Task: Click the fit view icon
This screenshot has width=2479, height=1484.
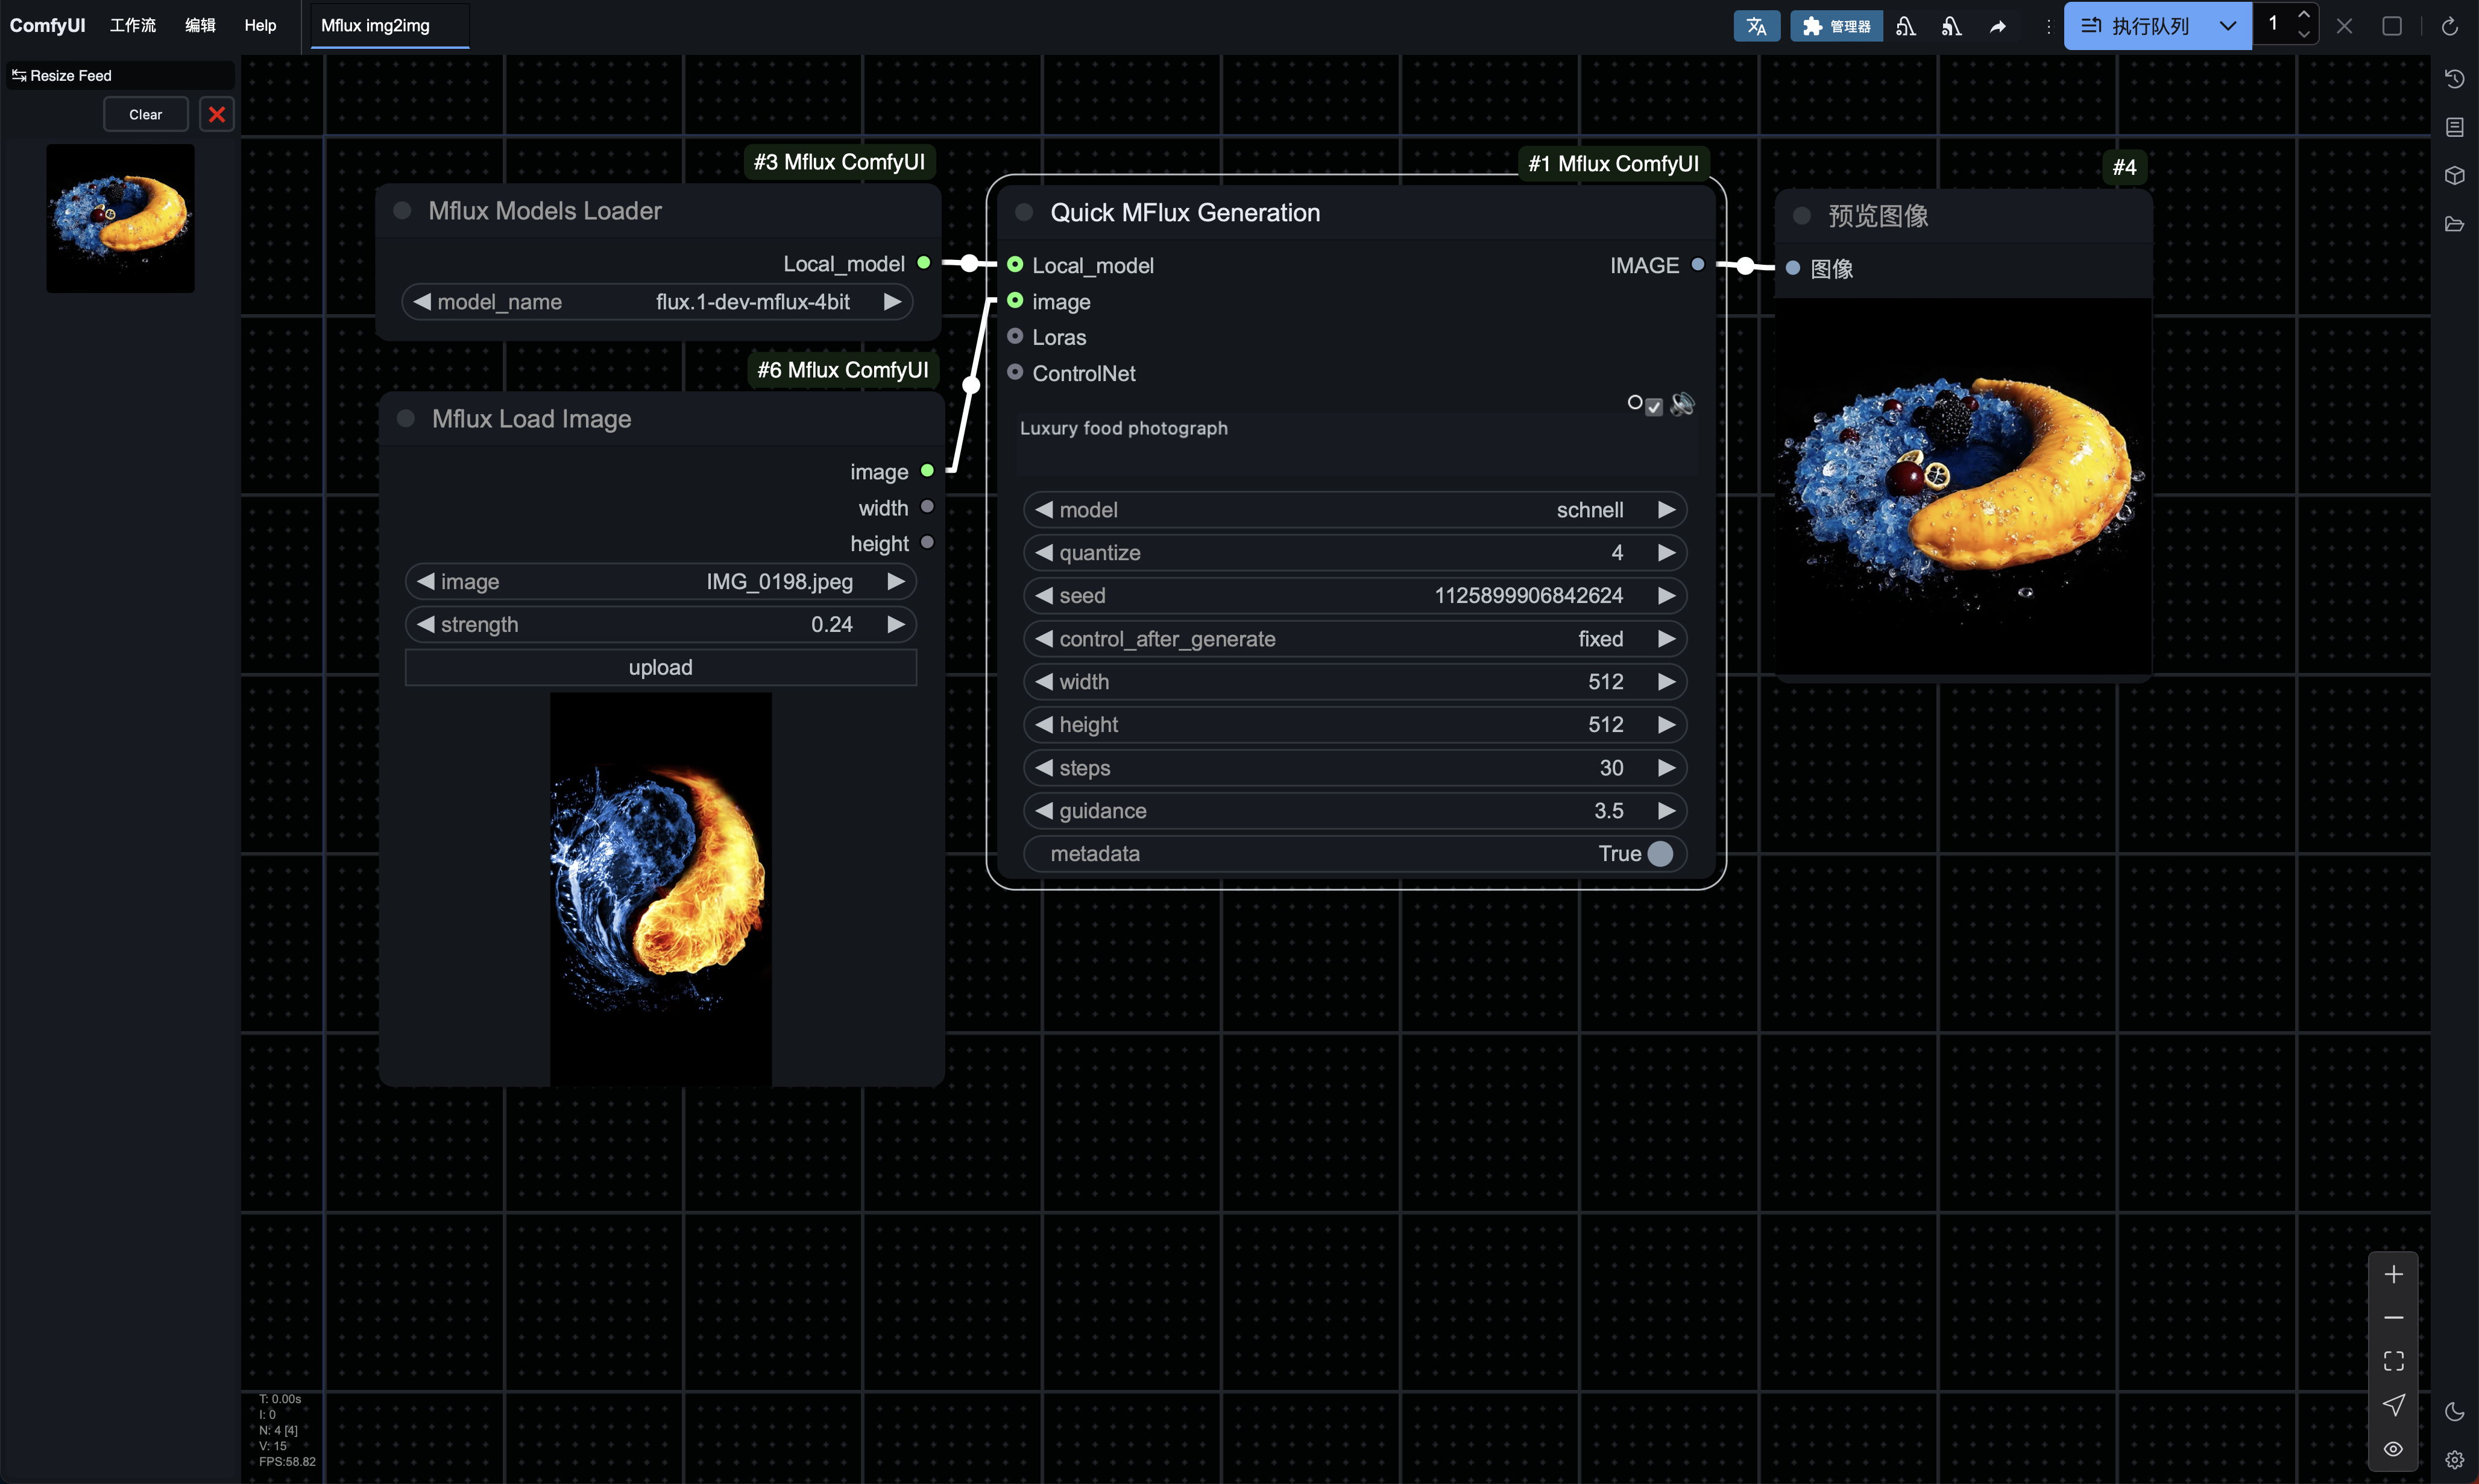Action: pyautogui.click(x=2393, y=1360)
